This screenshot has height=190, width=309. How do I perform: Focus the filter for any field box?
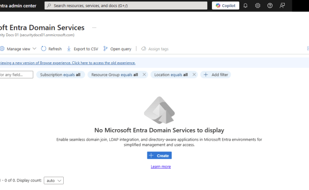click(16, 75)
